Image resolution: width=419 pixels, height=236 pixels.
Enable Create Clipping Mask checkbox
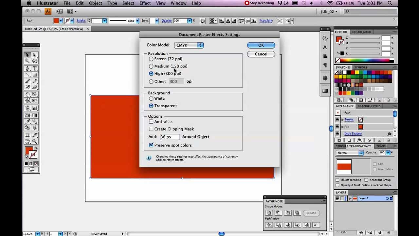point(151,129)
